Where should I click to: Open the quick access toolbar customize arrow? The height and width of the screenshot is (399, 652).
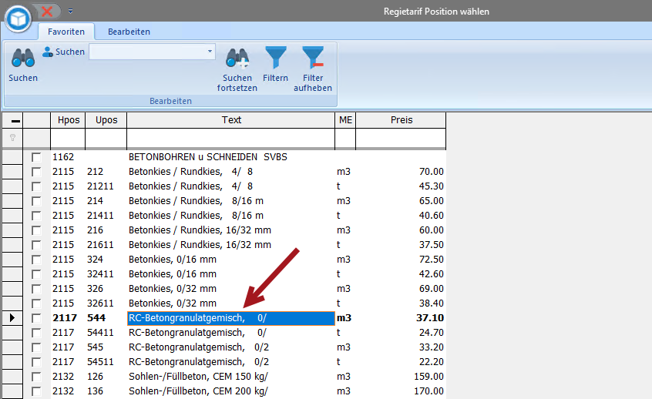coord(70,11)
